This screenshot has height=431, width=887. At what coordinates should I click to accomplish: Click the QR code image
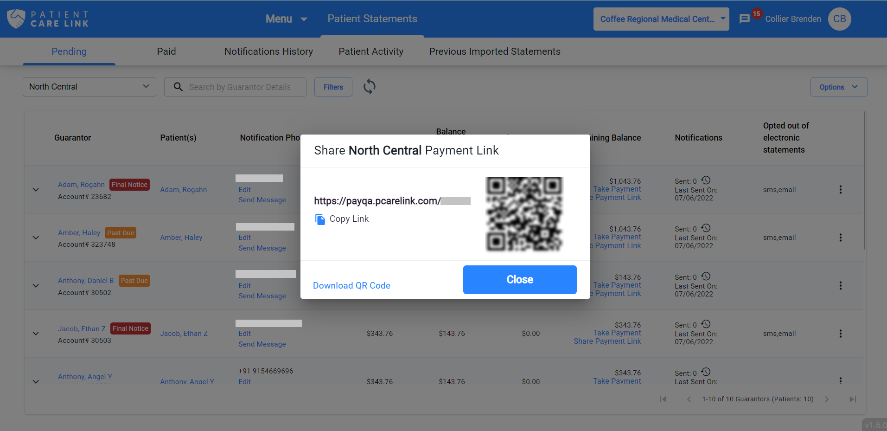click(x=524, y=214)
